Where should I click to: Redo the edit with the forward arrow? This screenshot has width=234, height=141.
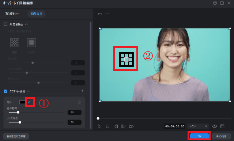pyautogui.click(x=107, y=14)
